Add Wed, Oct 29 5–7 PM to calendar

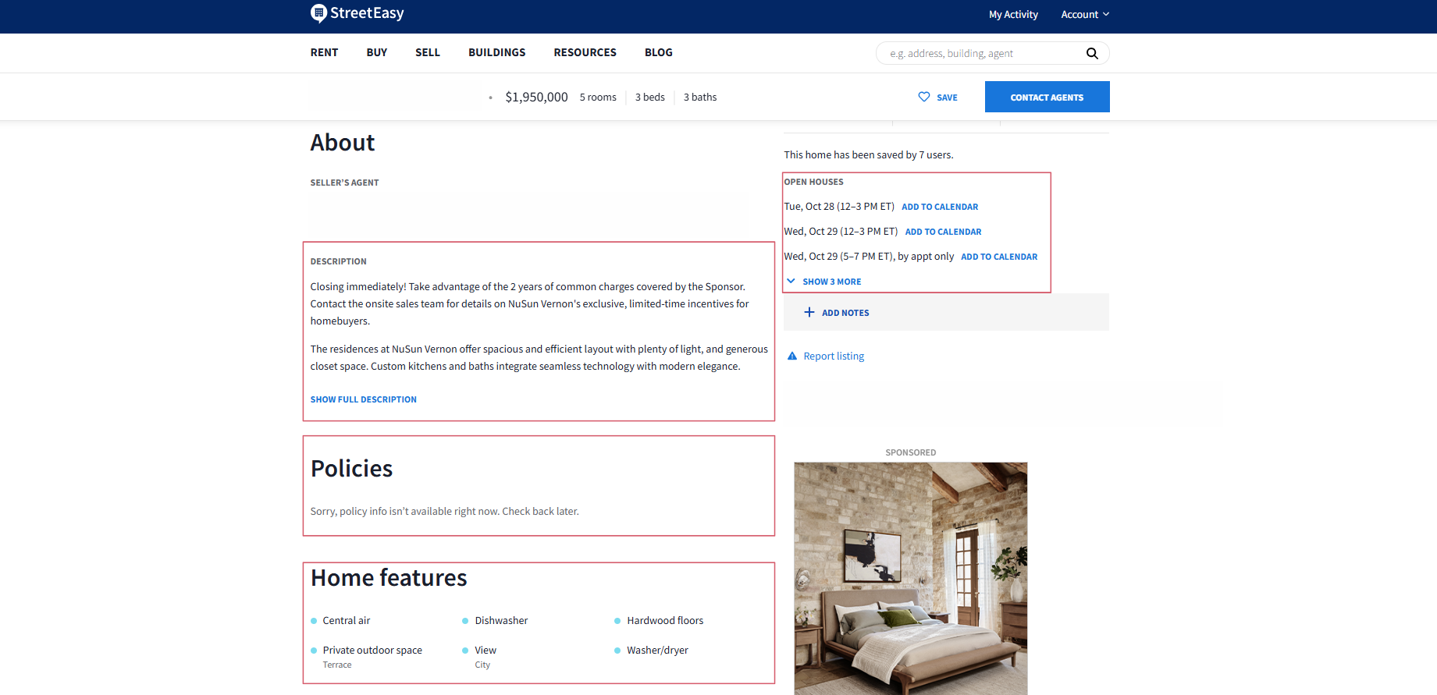(998, 257)
